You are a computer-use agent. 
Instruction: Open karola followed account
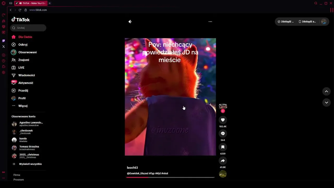[20, 140]
